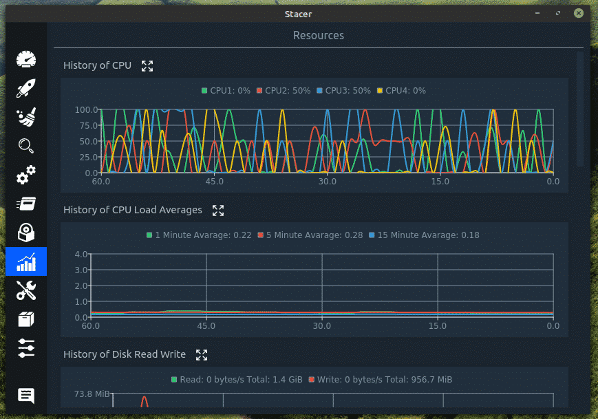The width and height of the screenshot is (598, 419).
Task: Open the Search magnifier page
Action: (x=26, y=146)
